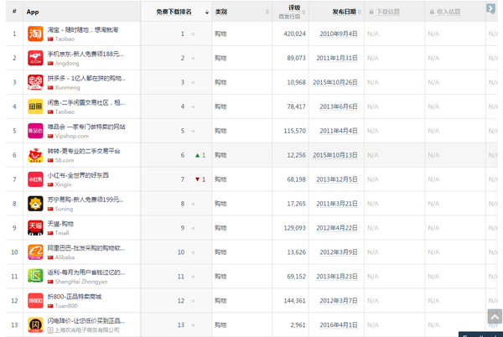Open the Taobao app icon in row 1
The height and width of the screenshot is (337, 503).
coord(35,34)
